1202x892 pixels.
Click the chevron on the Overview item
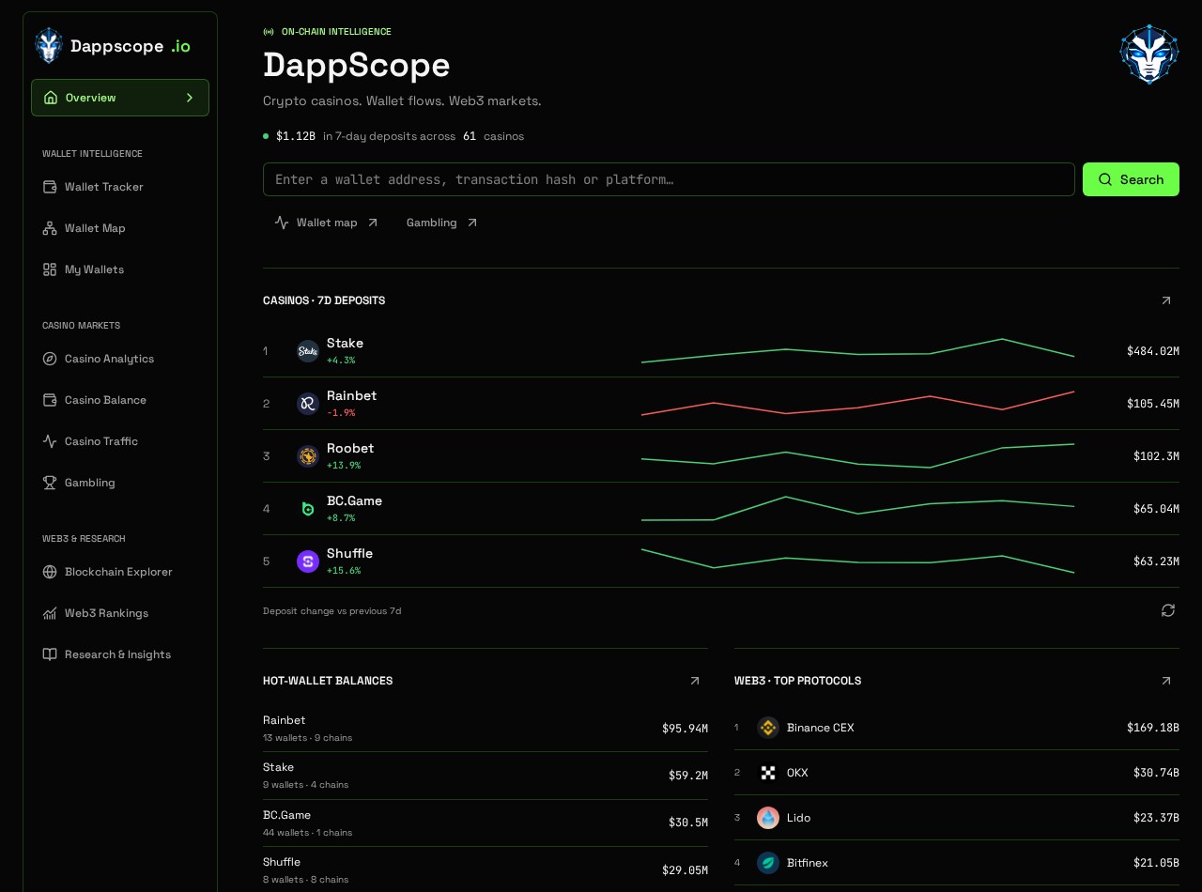(190, 98)
